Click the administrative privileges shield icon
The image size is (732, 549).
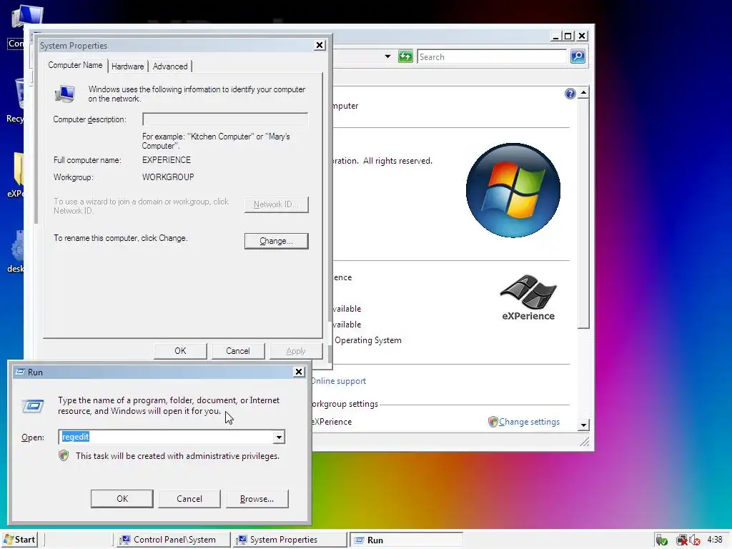(x=64, y=455)
